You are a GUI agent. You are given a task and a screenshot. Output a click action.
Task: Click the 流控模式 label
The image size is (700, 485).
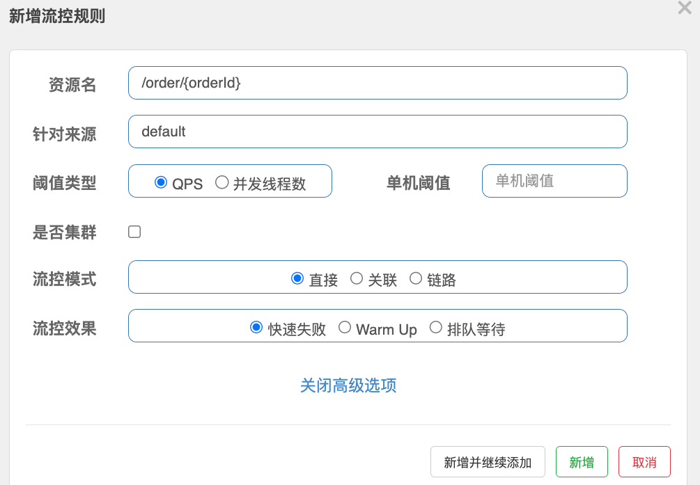coord(64,279)
